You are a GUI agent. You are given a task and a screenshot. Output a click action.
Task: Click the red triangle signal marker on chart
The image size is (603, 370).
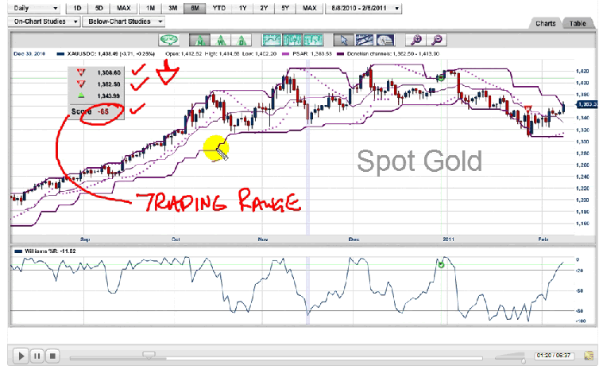click(x=528, y=110)
